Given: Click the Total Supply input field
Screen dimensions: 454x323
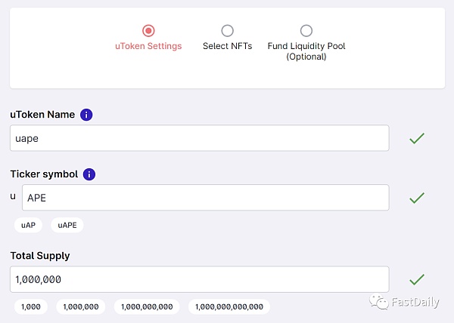Looking at the screenshot, I should point(200,279).
